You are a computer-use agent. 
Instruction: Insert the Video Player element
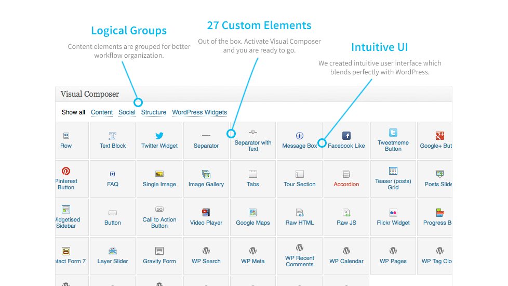pyautogui.click(x=206, y=217)
